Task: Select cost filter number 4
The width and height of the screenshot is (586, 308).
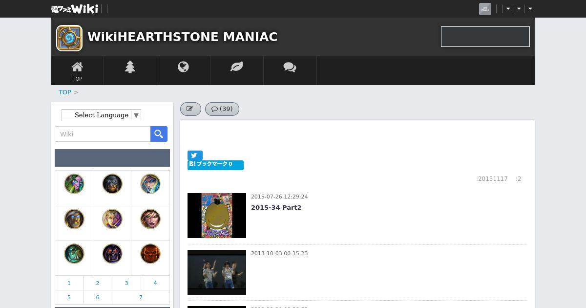Action: click(x=155, y=283)
